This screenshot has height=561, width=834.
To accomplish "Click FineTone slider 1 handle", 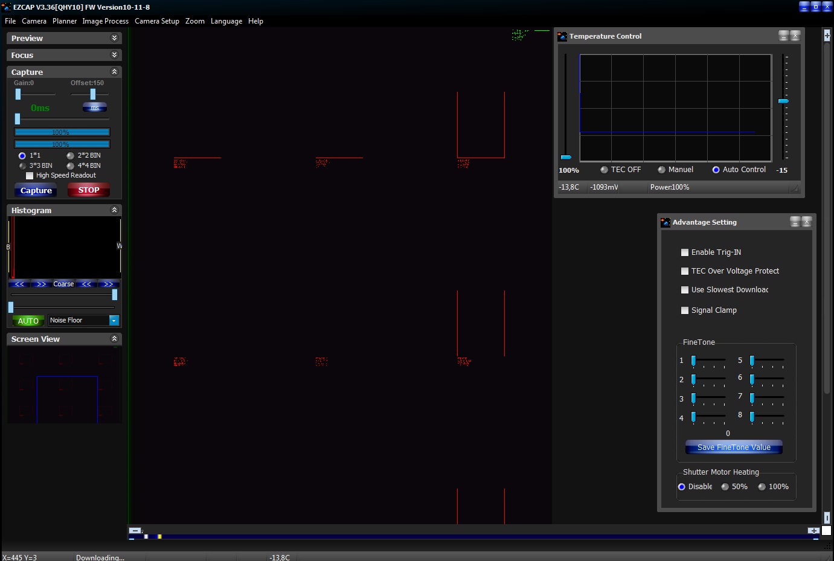I will 693,361.
